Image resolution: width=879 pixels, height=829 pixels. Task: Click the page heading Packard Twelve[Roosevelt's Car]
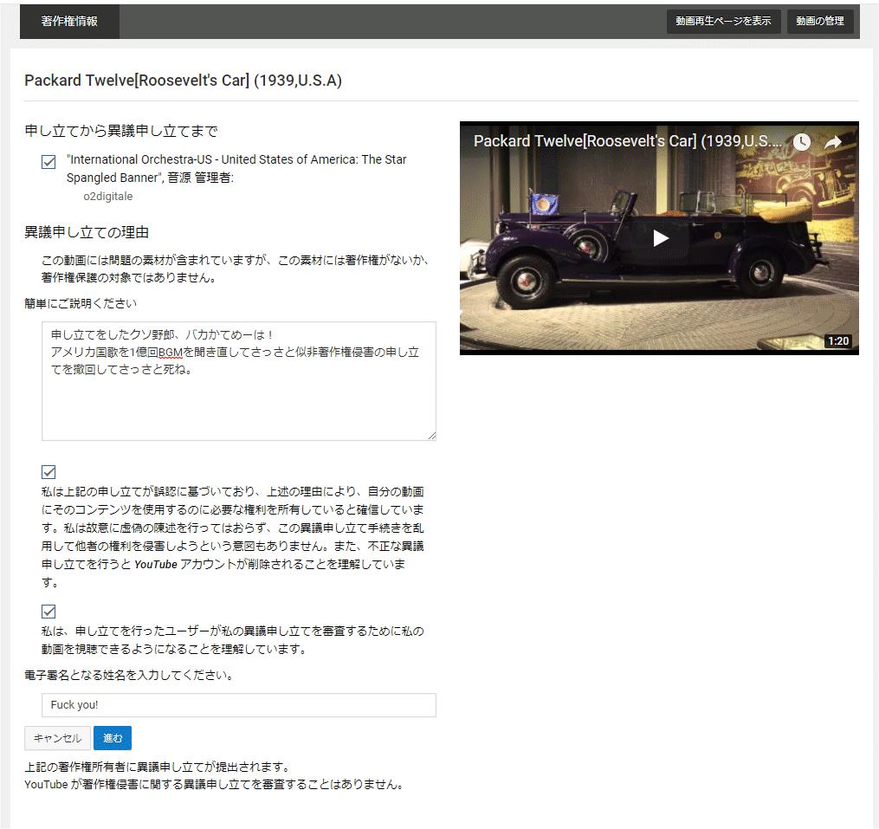pos(183,81)
